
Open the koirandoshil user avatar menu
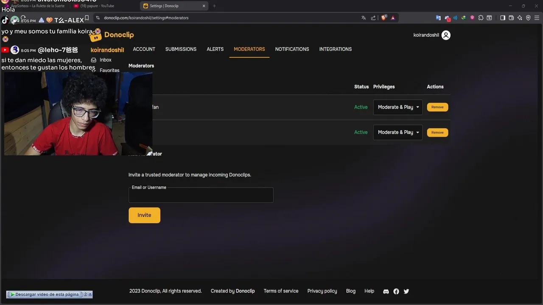pos(446,35)
